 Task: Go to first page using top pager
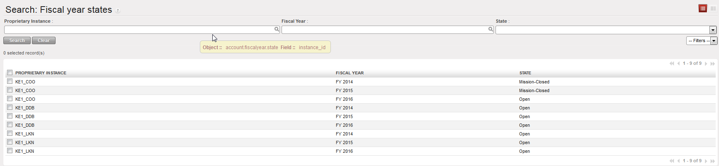click(x=672, y=64)
